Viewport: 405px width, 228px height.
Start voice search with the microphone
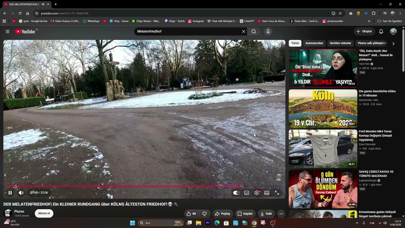pos(268,31)
